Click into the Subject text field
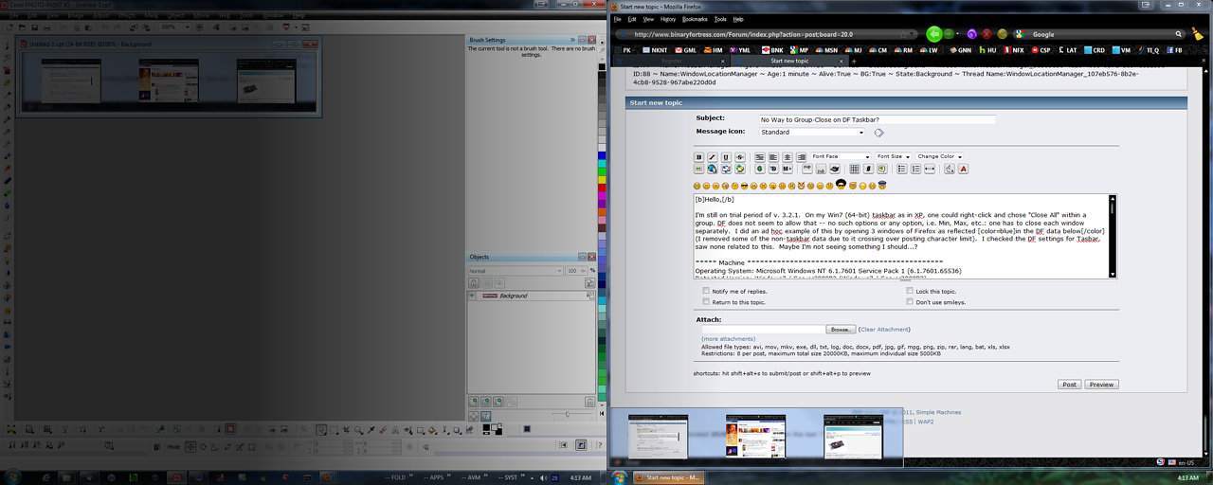1213x485 pixels. pos(877,120)
